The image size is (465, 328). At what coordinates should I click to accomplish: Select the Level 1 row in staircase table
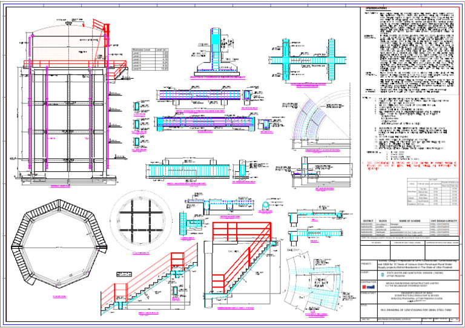click(150, 53)
